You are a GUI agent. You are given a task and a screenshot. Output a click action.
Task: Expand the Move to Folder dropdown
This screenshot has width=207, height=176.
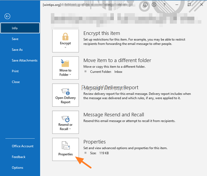[x=65, y=68]
